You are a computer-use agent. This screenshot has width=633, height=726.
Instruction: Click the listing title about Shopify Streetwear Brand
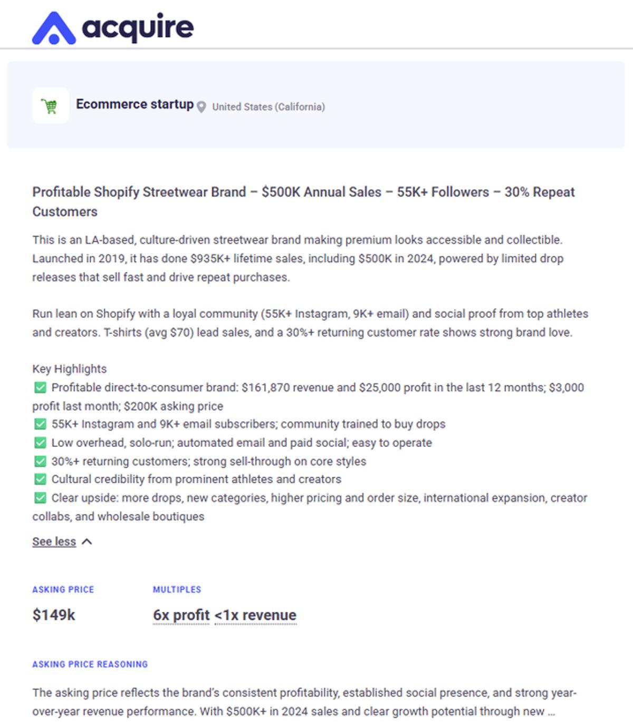[303, 201]
